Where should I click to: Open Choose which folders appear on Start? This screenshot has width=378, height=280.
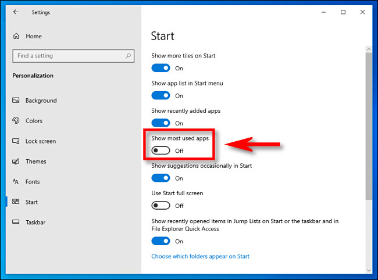tap(200, 256)
